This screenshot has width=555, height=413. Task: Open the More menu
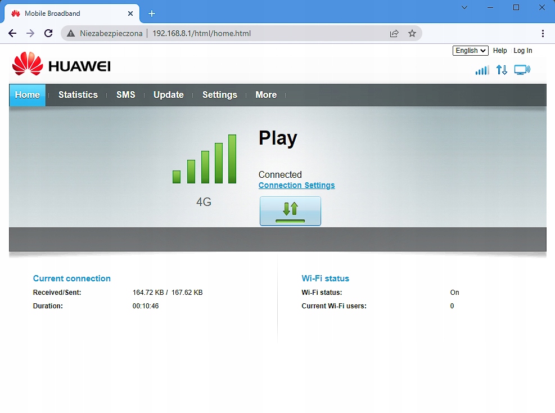(265, 95)
